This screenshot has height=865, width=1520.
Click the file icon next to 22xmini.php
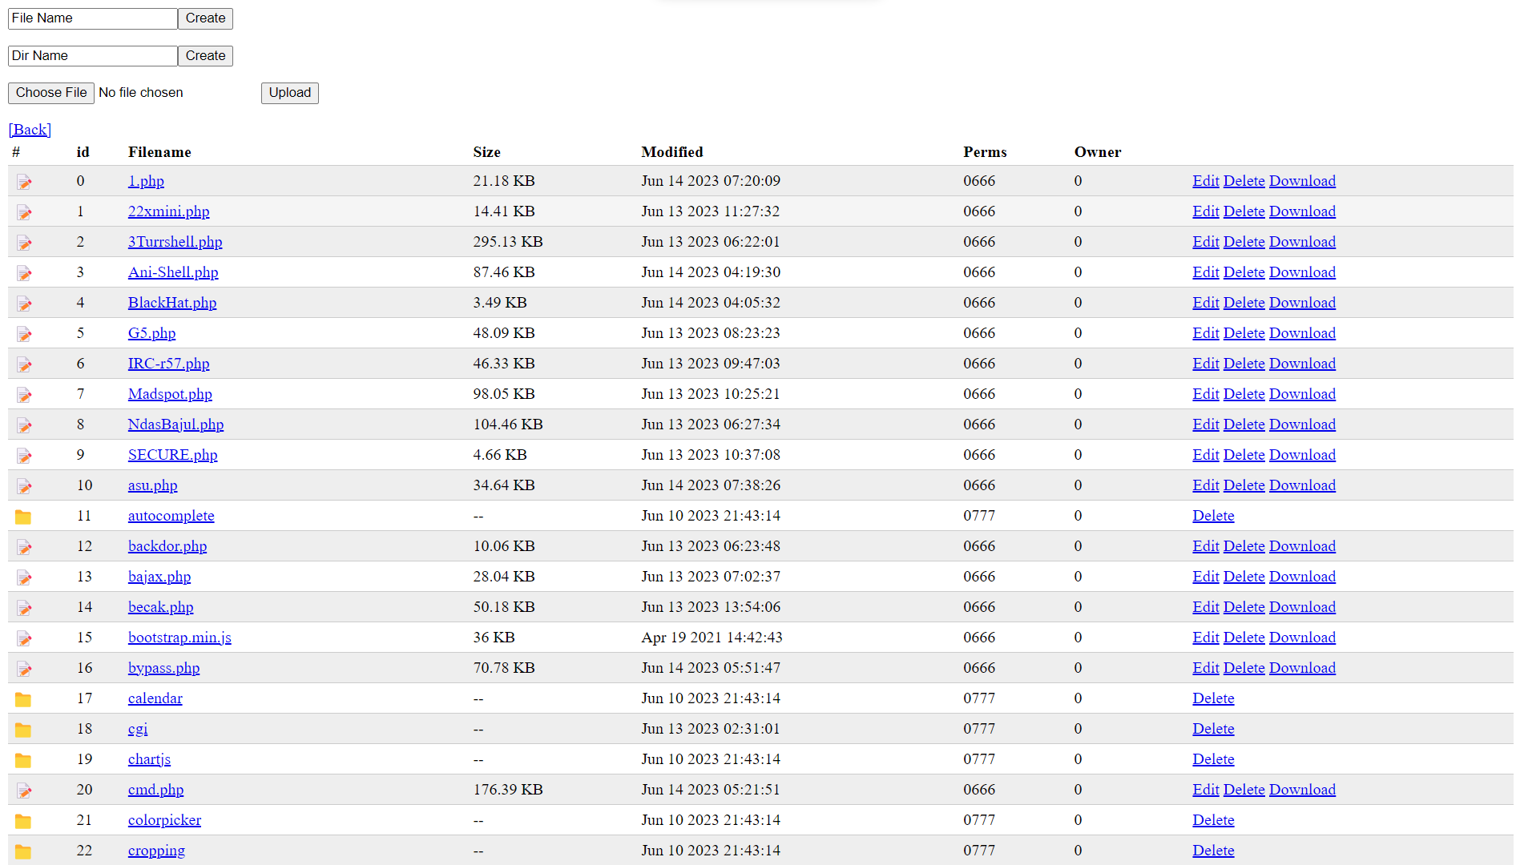[24, 212]
